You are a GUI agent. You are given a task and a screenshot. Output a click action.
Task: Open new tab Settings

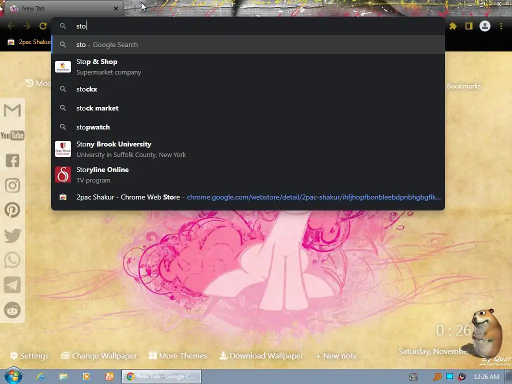click(x=29, y=355)
